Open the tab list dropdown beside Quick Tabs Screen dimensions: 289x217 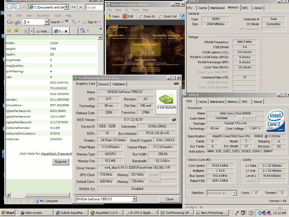pos(32,31)
